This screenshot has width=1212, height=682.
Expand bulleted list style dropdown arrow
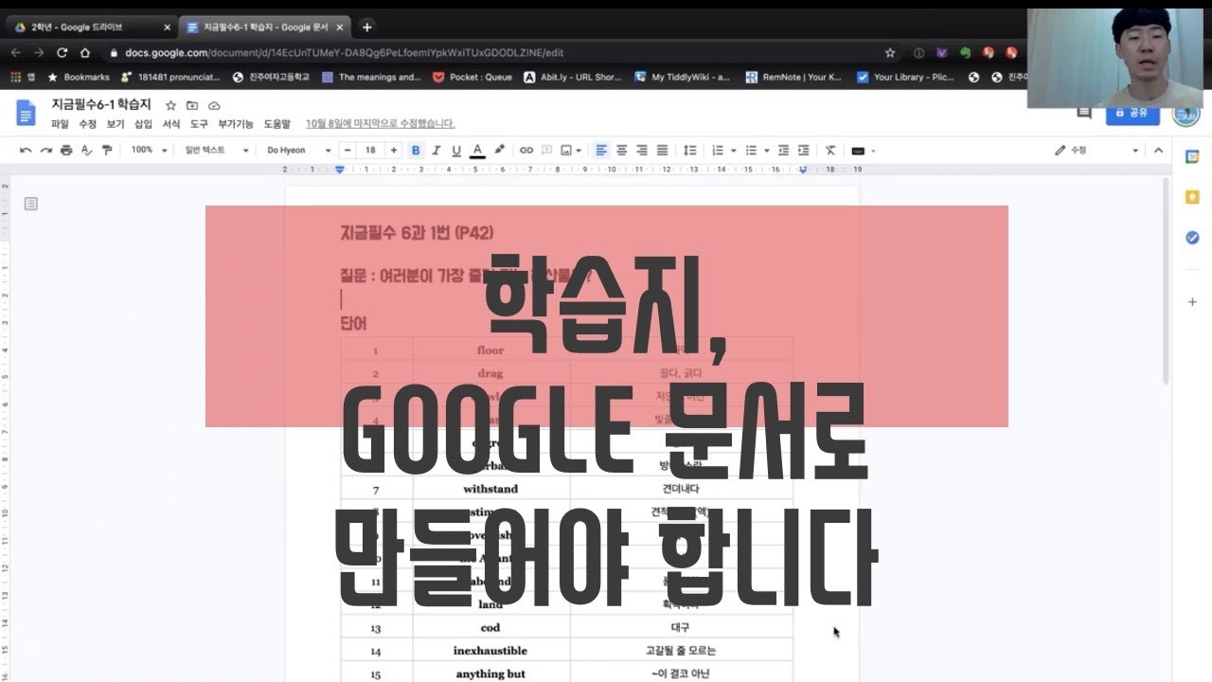pyautogui.click(x=765, y=151)
